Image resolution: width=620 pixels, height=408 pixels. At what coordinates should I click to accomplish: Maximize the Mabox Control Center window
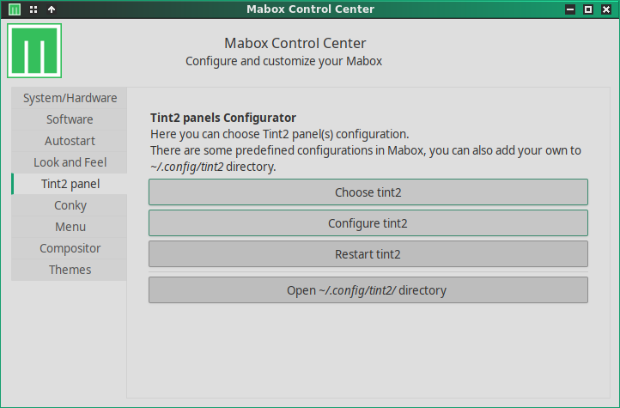(x=588, y=9)
